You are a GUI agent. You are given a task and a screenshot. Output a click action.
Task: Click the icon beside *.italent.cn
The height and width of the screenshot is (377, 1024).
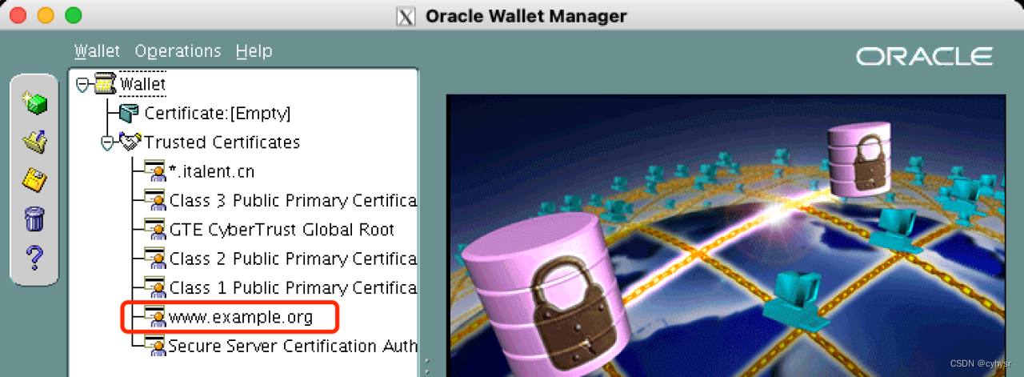[x=154, y=171]
